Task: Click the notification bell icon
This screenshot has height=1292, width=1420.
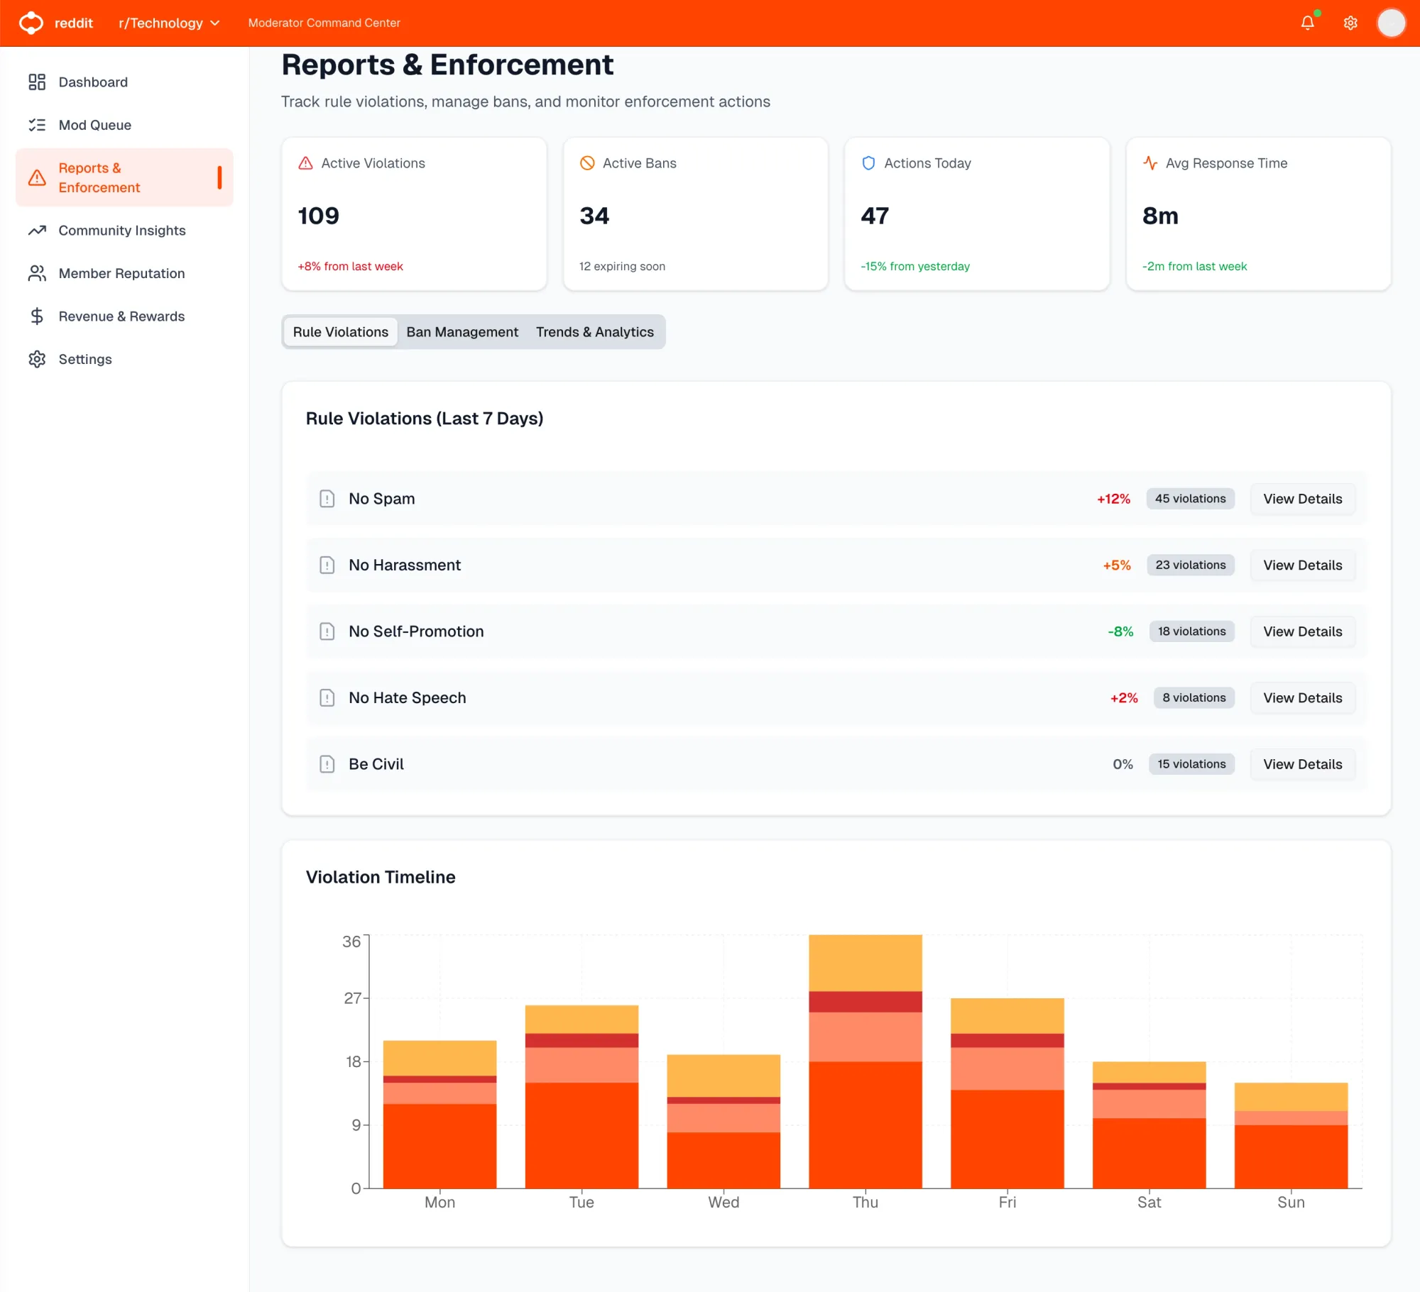Action: pos(1307,22)
